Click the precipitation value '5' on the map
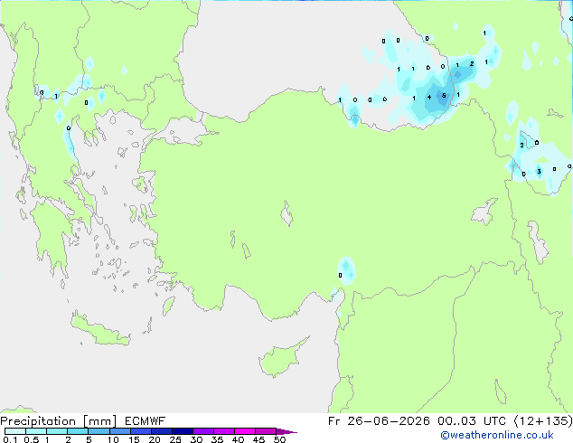The height and width of the screenshot is (443, 573). 444,96
